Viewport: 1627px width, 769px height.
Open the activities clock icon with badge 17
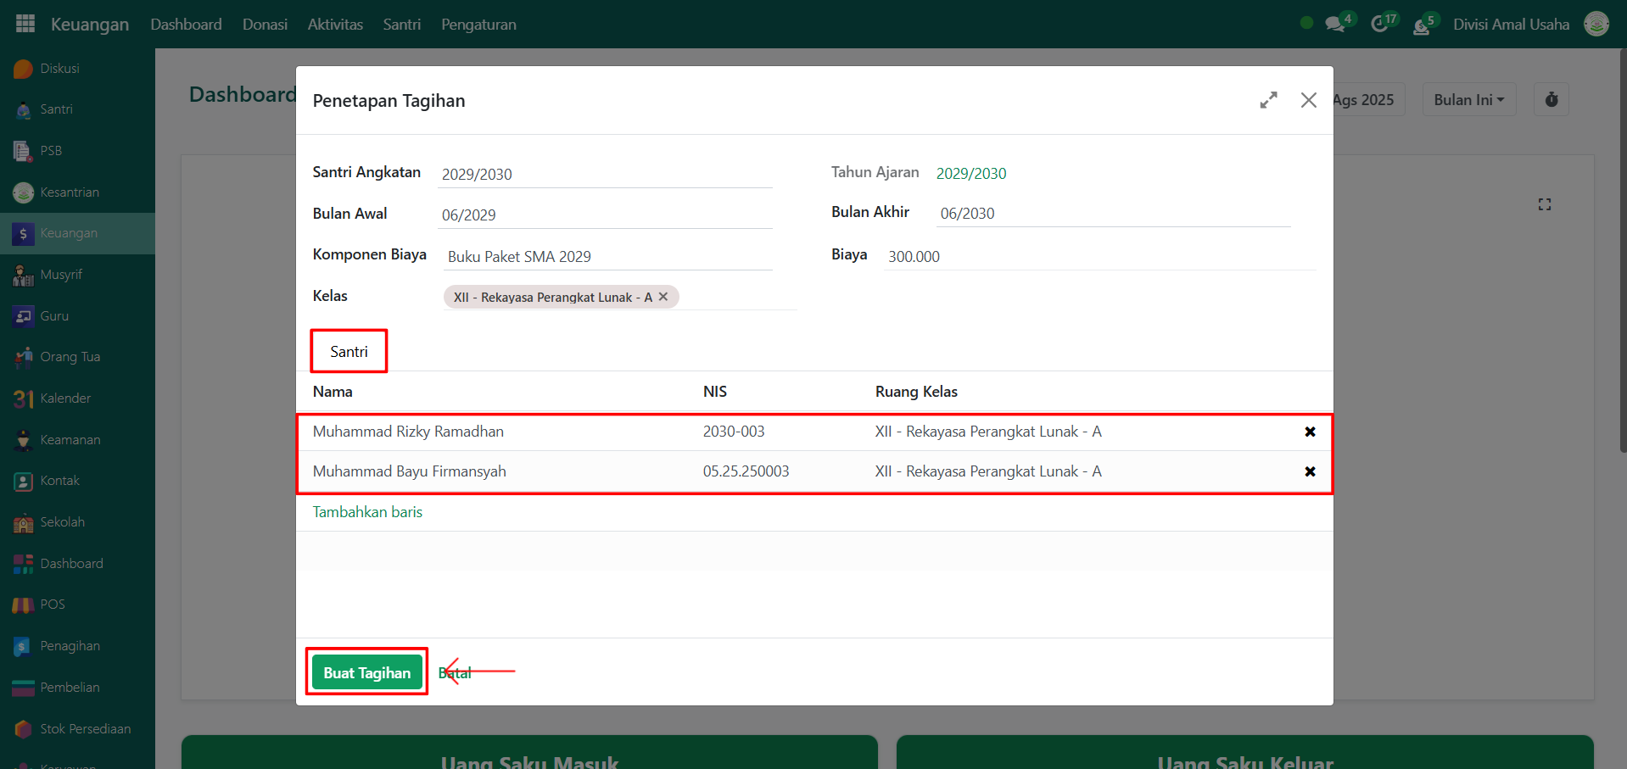point(1380,24)
